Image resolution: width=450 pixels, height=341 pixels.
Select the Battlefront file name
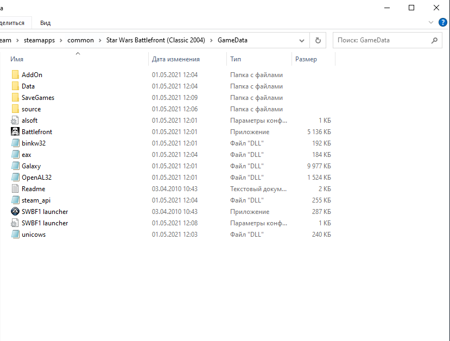click(x=37, y=132)
